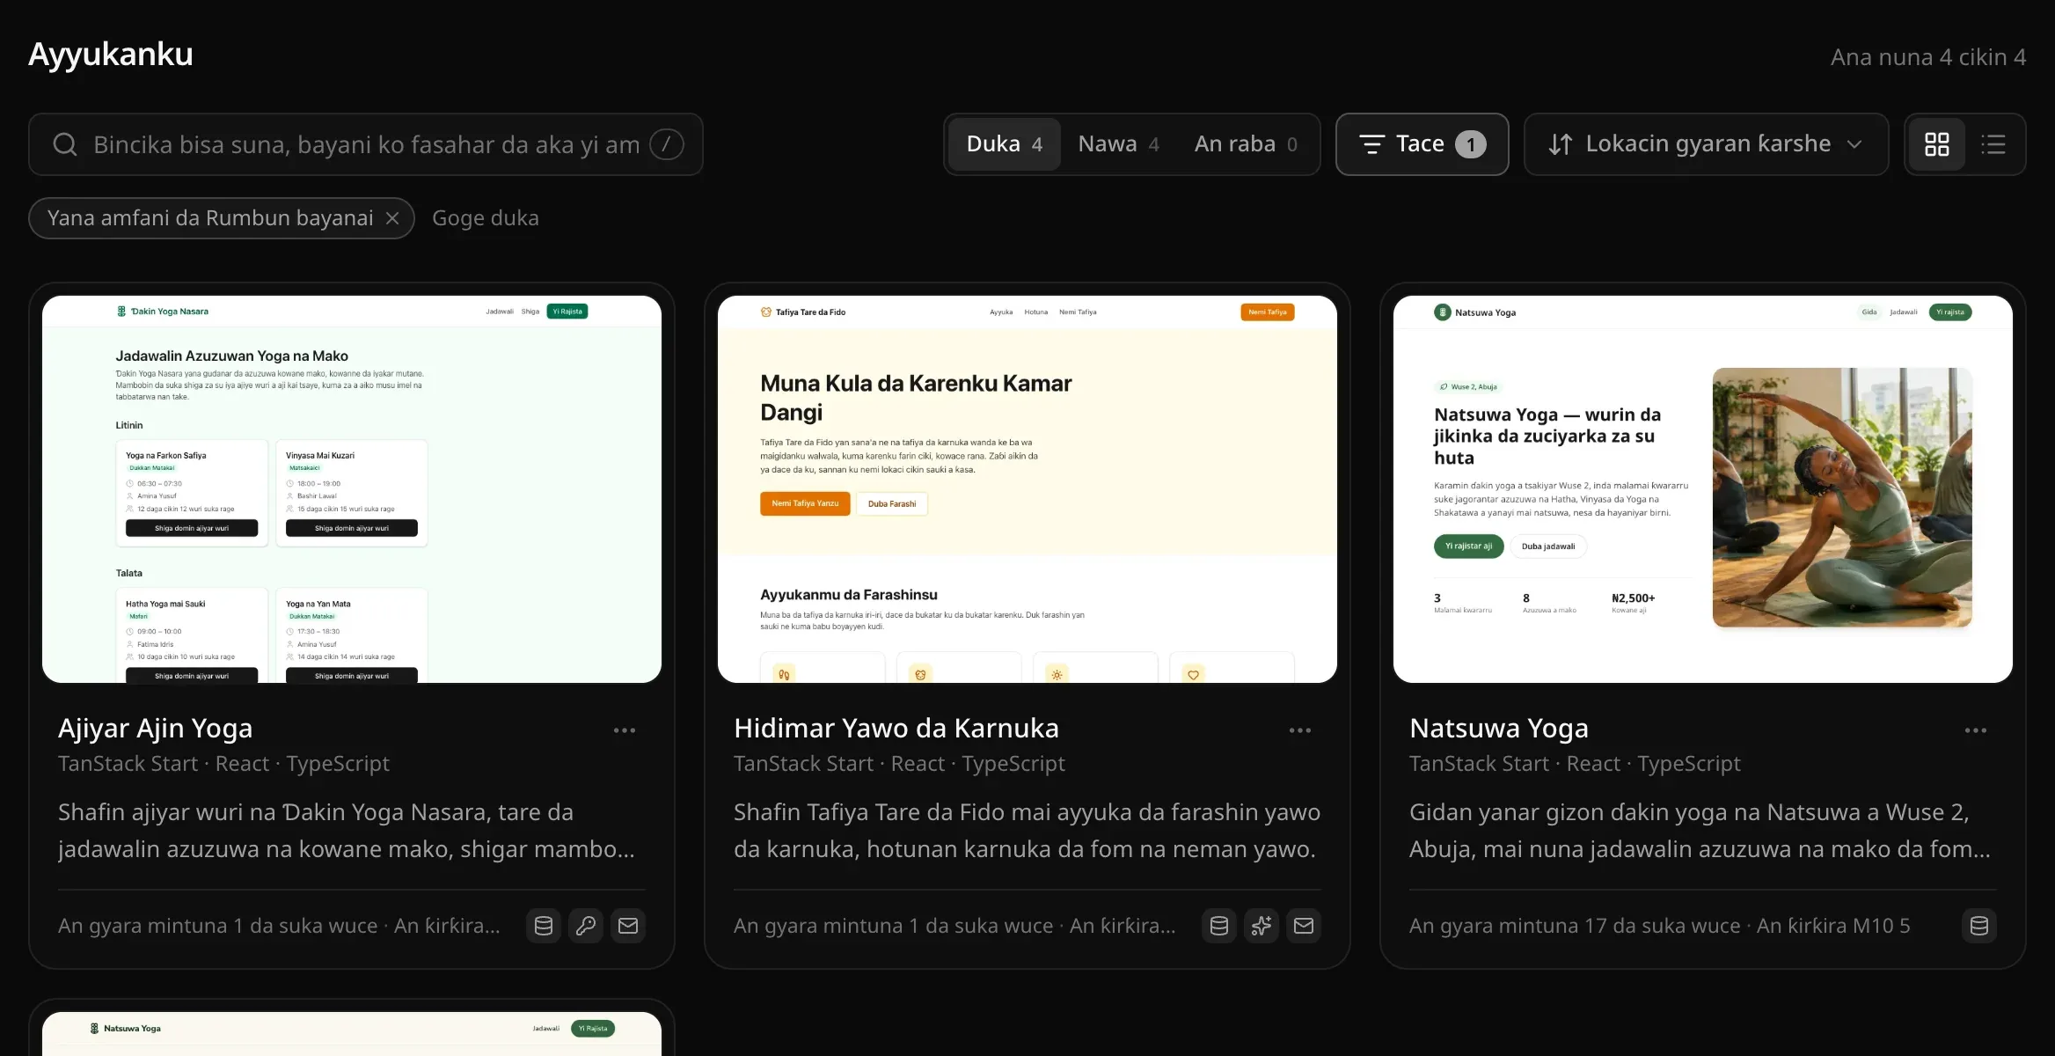Open the Natsuwa Yoga project title
This screenshot has width=2055, height=1056.
[1499, 729]
